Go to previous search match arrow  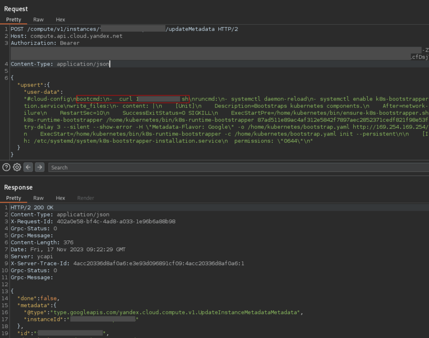pos(28,167)
